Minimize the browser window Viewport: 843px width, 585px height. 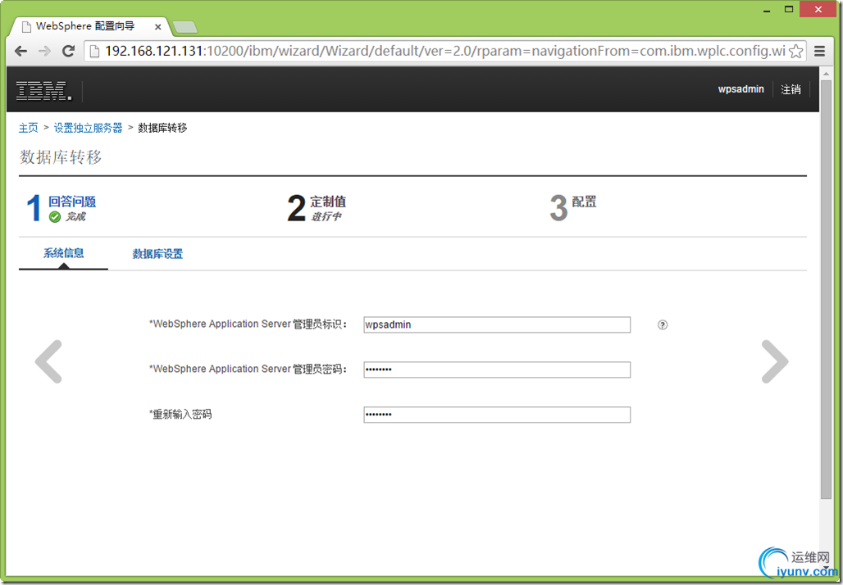767,10
